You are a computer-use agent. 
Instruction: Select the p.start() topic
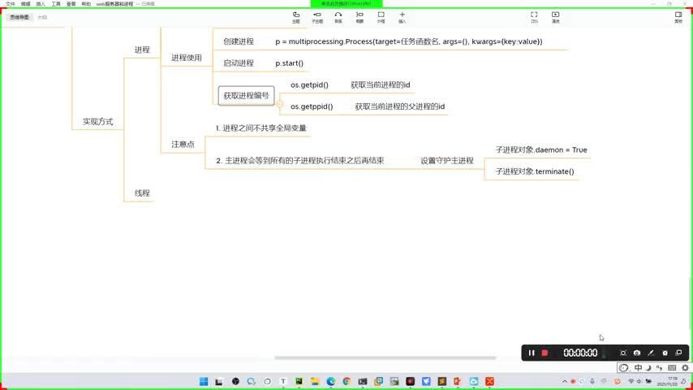[x=290, y=63]
